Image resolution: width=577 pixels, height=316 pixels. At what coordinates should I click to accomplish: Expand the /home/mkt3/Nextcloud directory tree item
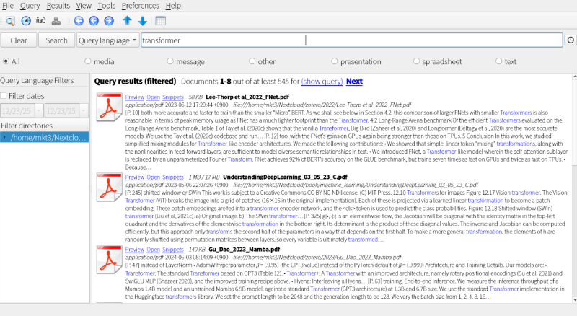tap(4, 137)
